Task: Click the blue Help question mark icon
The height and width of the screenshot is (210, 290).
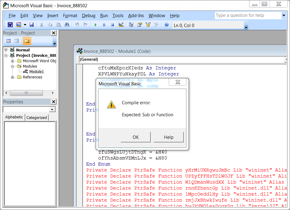Action: 166,25
